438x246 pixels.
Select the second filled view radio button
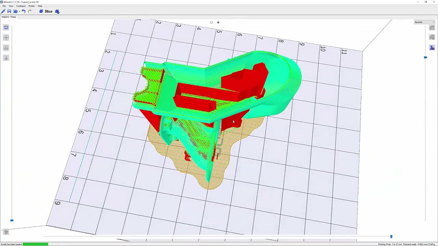(x=218, y=23)
